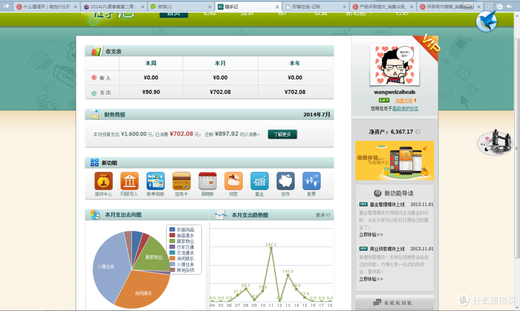Open the 基金 fund chart icon
The height and width of the screenshot is (311, 520).
tap(260, 181)
